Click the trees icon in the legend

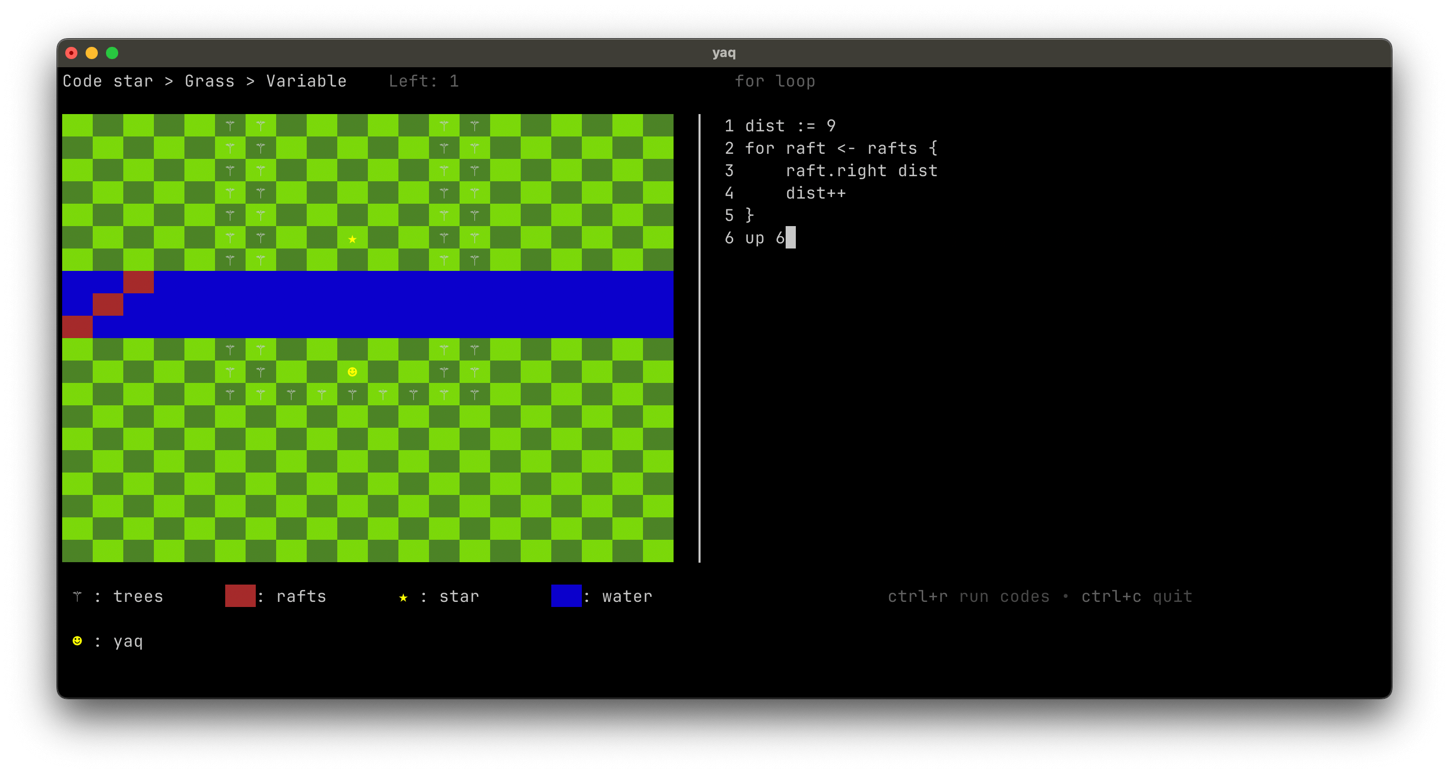pyautogui.click(x=77, y=596)
